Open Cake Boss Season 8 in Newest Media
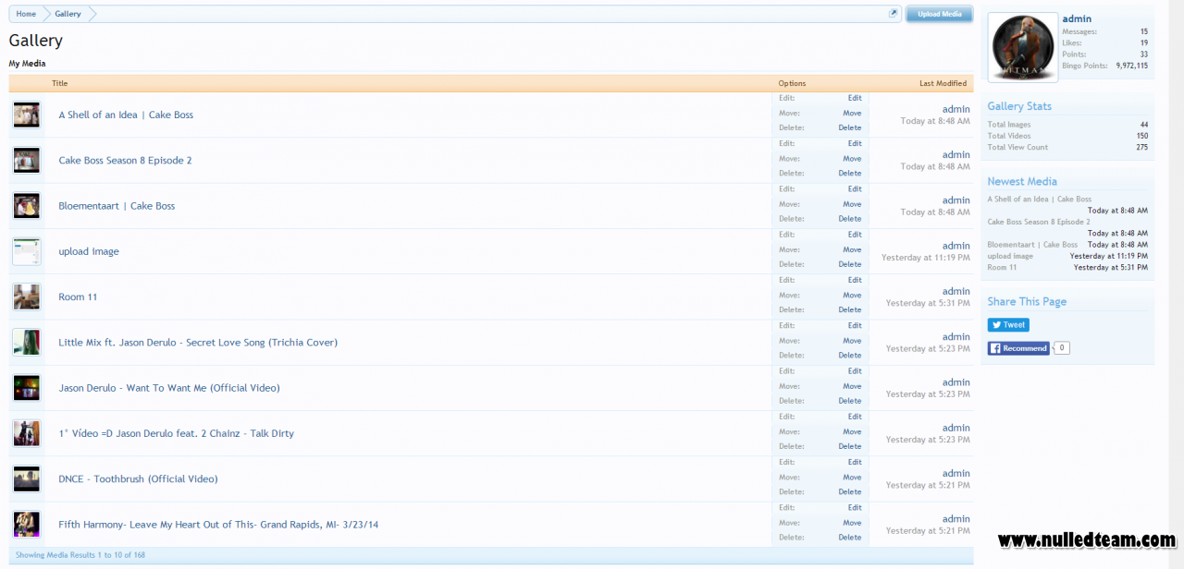 point(1039,222)
